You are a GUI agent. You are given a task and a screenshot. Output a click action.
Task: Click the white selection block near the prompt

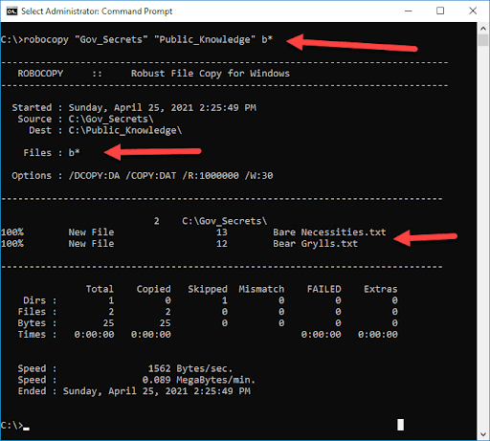pos(400,425)
